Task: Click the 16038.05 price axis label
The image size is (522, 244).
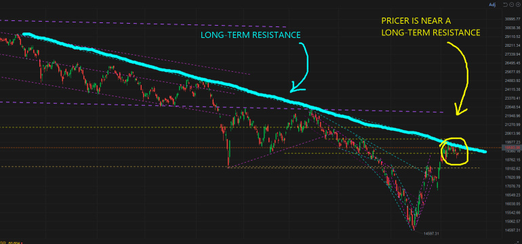Action: point(513,204)
